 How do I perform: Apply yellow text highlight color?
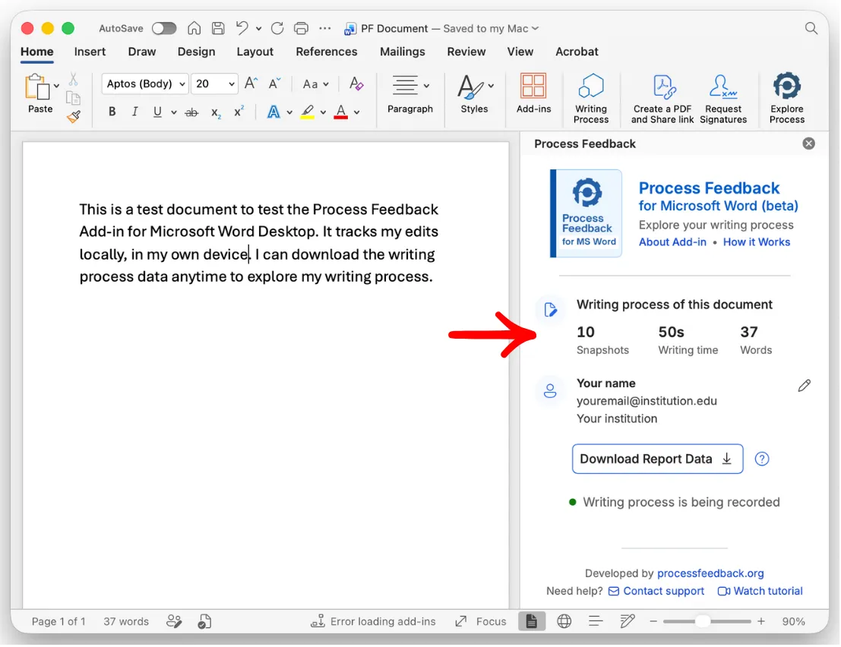(x=307, y=112)
